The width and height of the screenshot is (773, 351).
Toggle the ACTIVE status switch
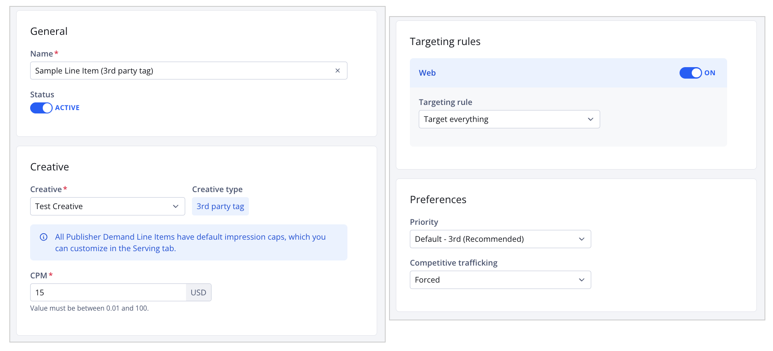click(41, 108)
